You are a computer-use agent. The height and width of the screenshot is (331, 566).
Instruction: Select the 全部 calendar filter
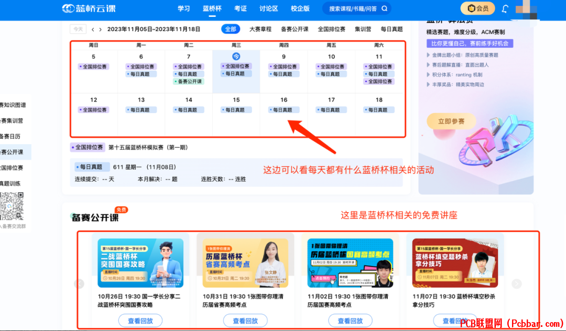click(231, 29)
